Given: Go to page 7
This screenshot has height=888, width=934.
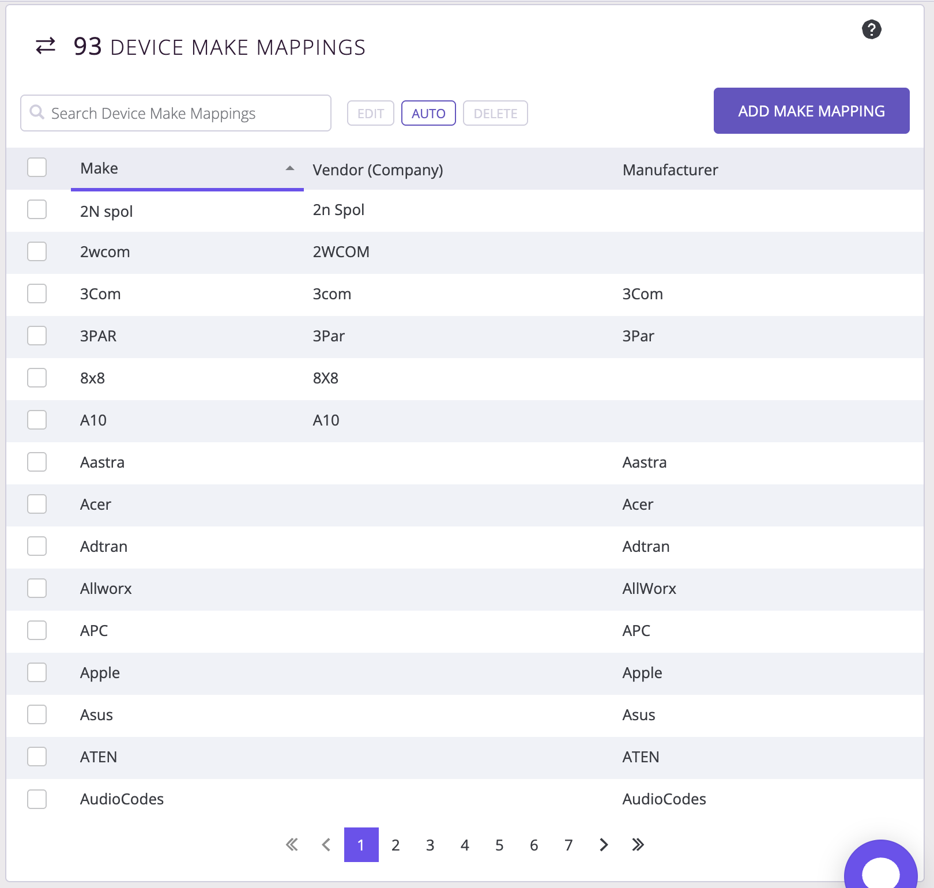Looking at the screenshot, I should pyautogui.click(x=568, y=845).
